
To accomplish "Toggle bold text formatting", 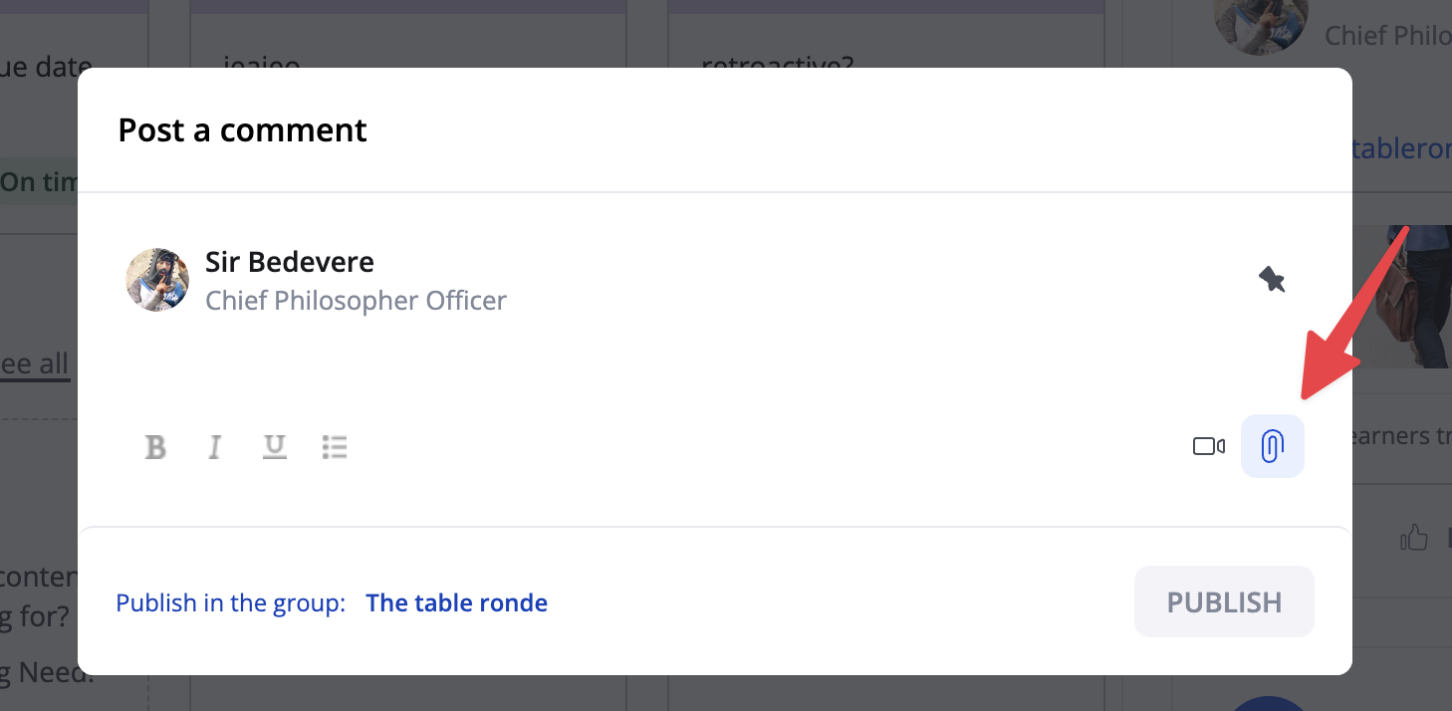I will [x=155, y=447].
